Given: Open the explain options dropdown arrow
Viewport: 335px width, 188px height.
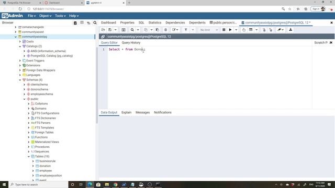Looking at the screenshot, I should click(256, 30).
